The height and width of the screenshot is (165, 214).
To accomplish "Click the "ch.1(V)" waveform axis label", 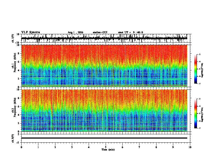I will (13, 38).
